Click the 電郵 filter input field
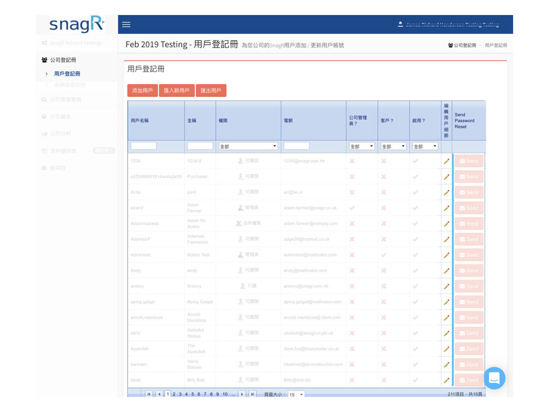The image size is (549, 412). click(x=296, y=146)
